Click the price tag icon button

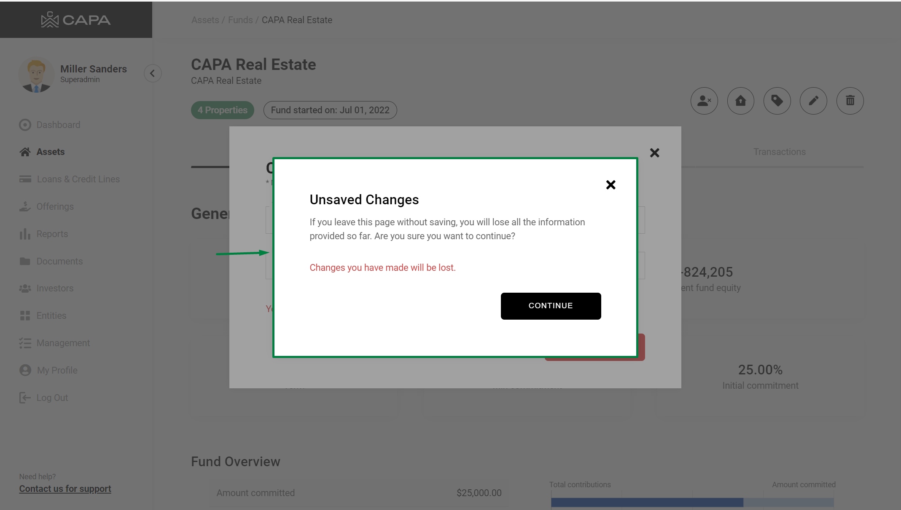(777, 101)
